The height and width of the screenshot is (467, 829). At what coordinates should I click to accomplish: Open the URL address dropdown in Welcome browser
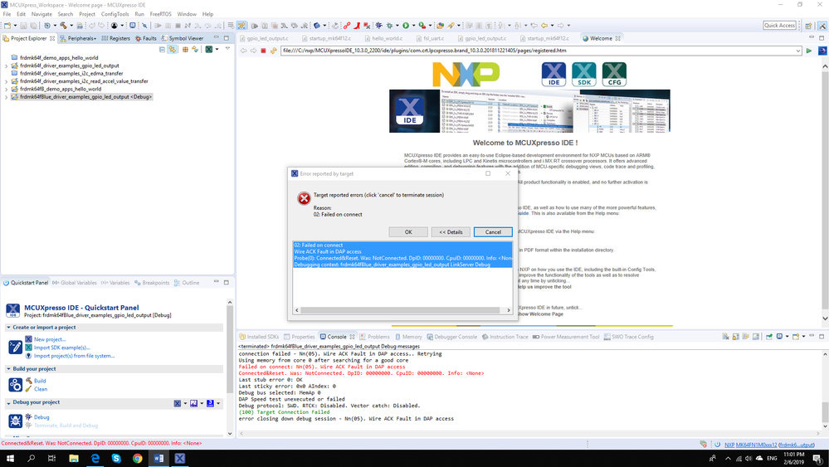(x=797, y=51)
